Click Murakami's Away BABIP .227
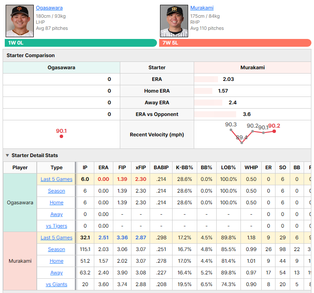Image resolution: width=314 pixels, height=293 pixels. point(161,273)
